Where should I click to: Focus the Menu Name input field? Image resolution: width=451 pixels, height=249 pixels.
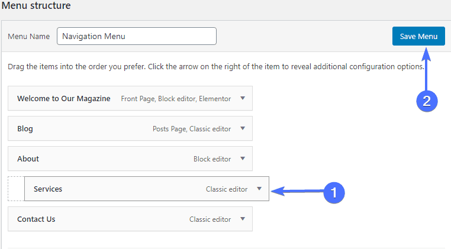pos(137,36)
